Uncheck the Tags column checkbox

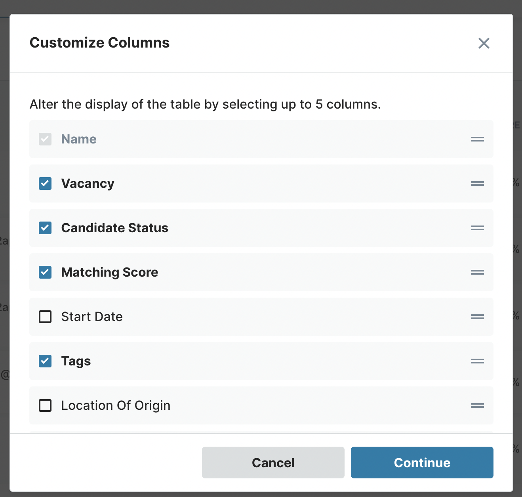[45, 361]
